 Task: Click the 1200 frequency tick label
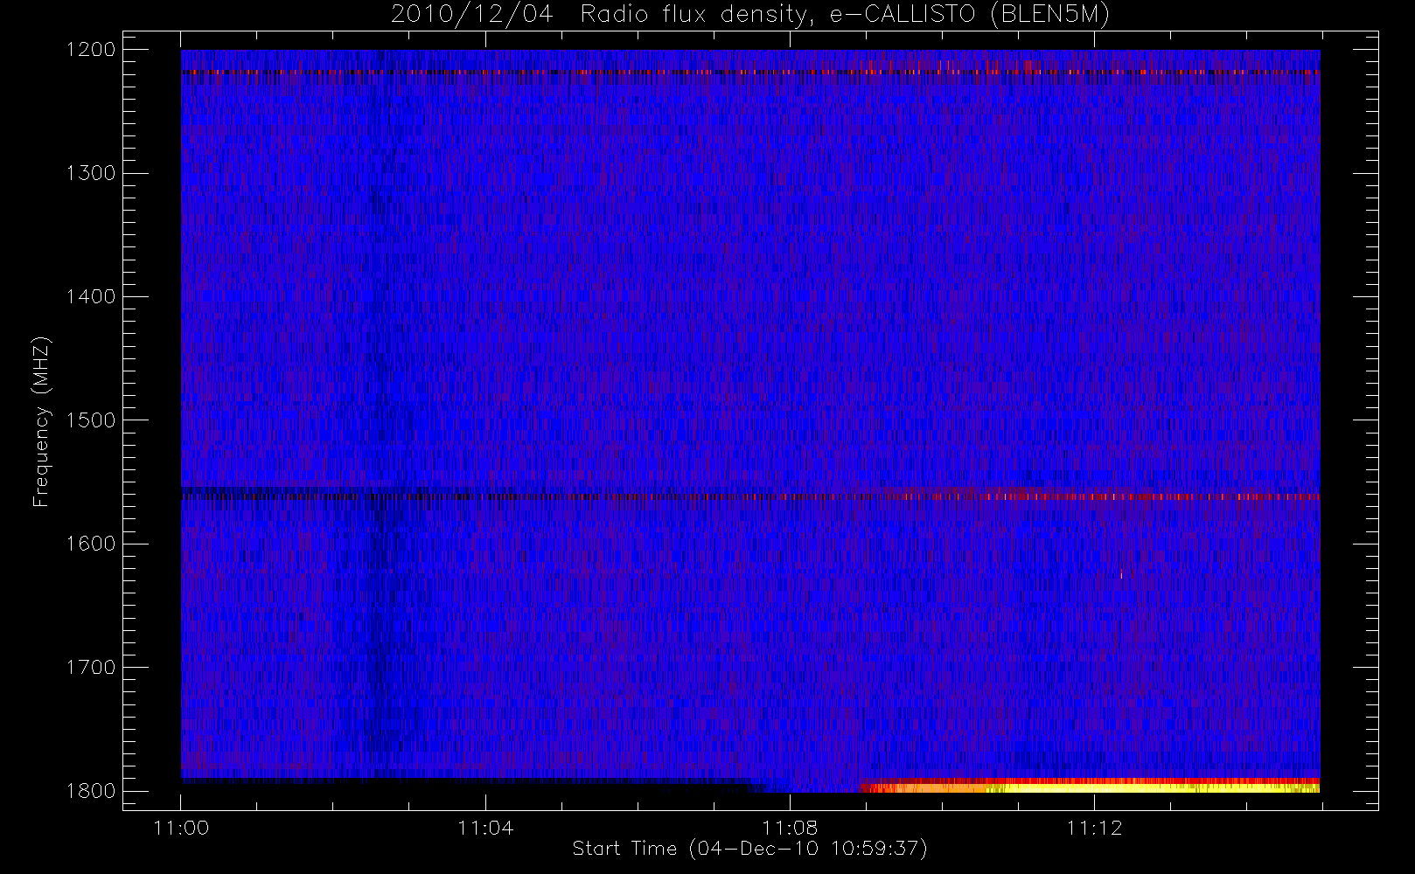tap(91, 50)
